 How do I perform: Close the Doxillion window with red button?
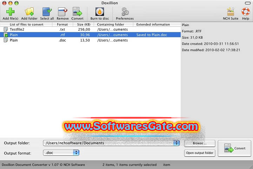pyautogui.click(x=4, y=3)
